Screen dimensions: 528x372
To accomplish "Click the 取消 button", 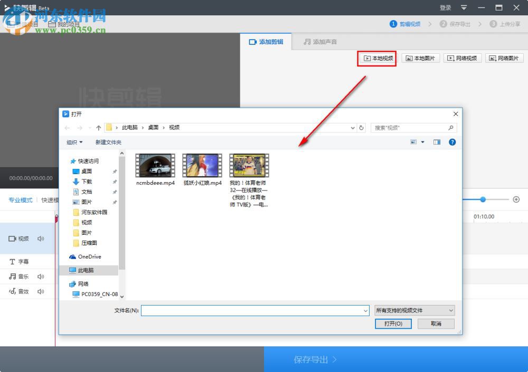I will tap(436, 323).
